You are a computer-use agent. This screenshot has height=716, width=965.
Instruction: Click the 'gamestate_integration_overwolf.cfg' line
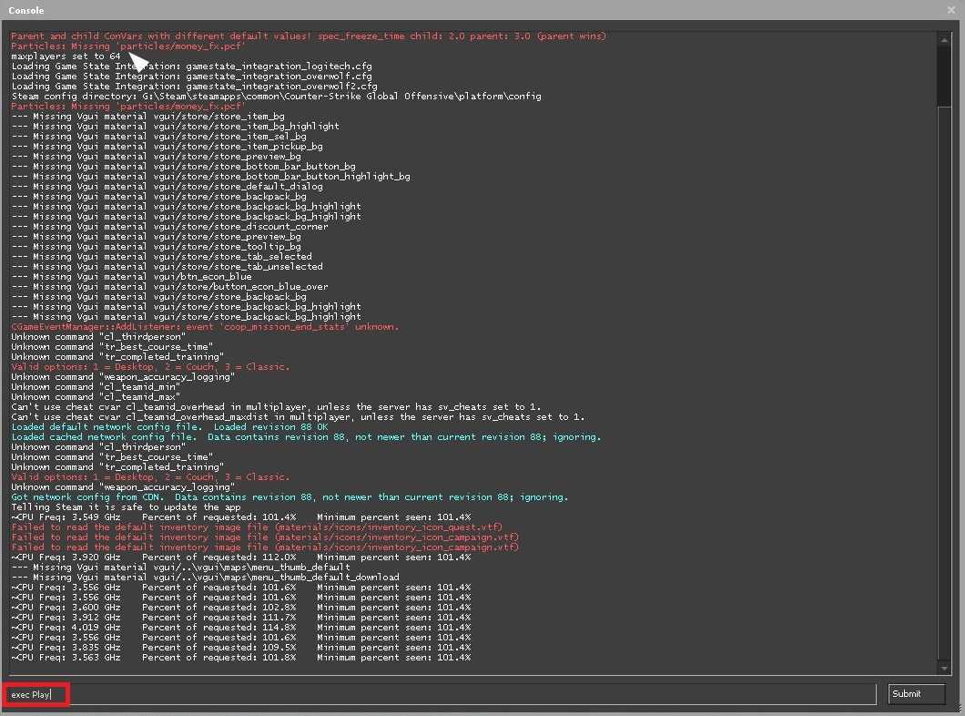pos(191,77)
